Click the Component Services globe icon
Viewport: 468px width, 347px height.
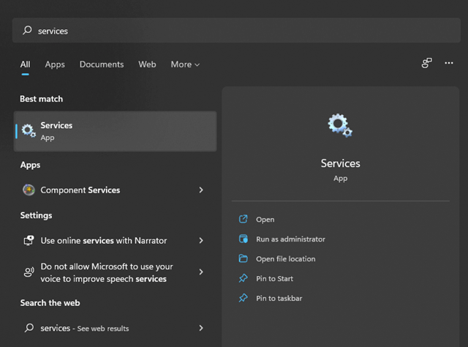click(x=29, y=190)
